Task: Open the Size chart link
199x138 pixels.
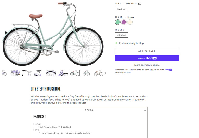Action: click(131, 4)
